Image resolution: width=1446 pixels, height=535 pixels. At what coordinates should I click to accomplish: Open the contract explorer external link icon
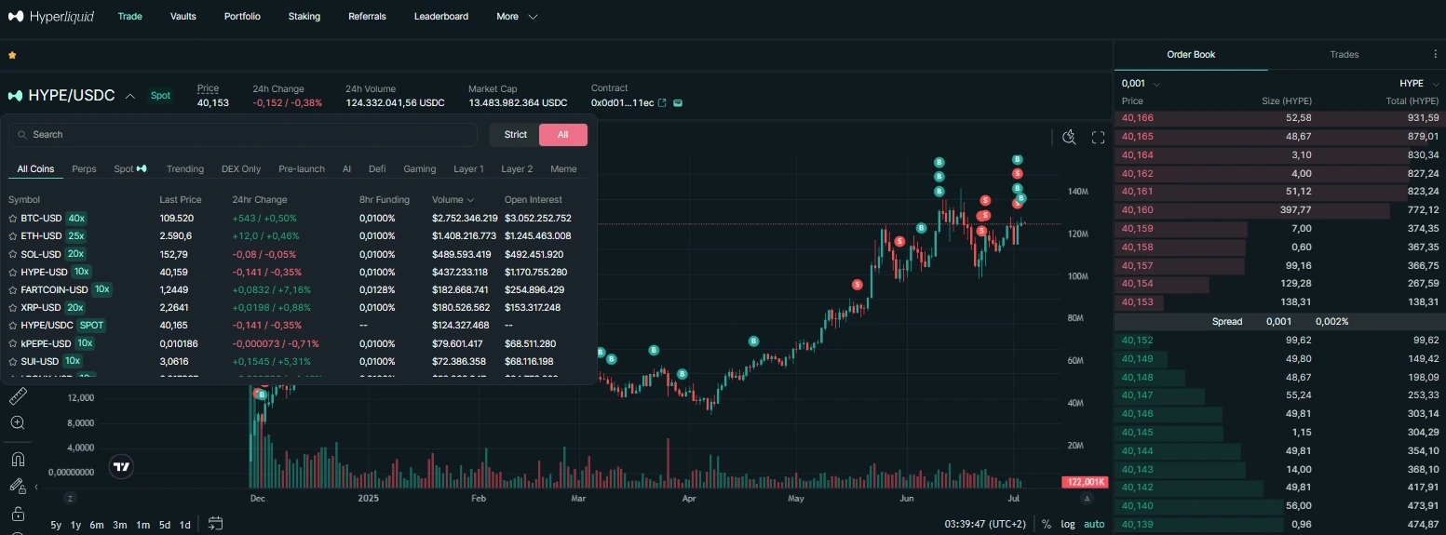(662, 102)
